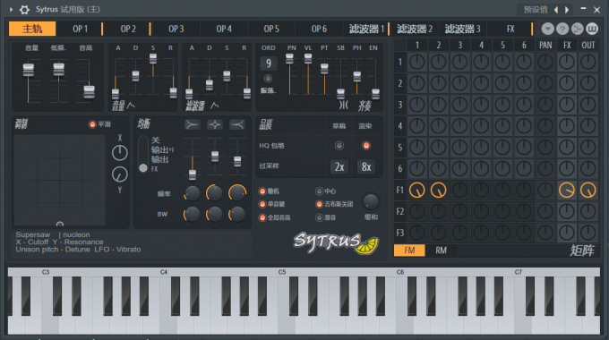The image size is (609, 340).
Task: Click the F3 row OUT matrix knob
Action: pos(588,233)
